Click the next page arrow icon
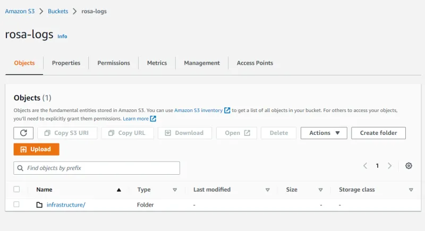 click(x=389, y=166)
